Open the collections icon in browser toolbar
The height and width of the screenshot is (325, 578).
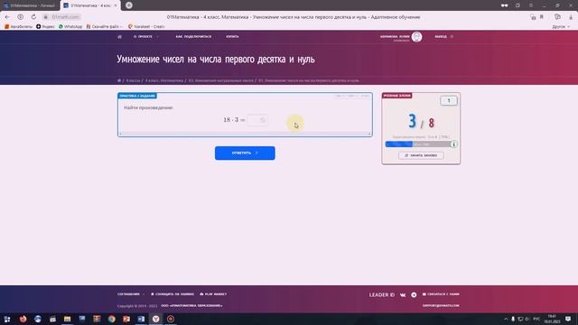point(557,17)
